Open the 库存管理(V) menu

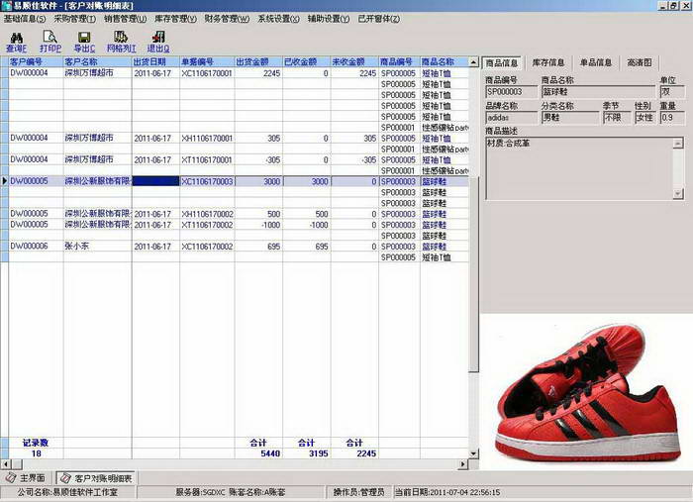pyautogui.click(x=175, y=19)
